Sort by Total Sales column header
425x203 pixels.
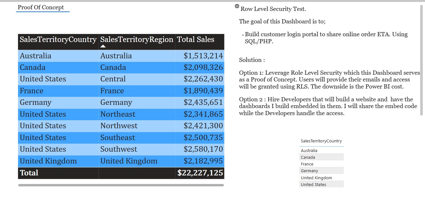(x=196, y=39)
